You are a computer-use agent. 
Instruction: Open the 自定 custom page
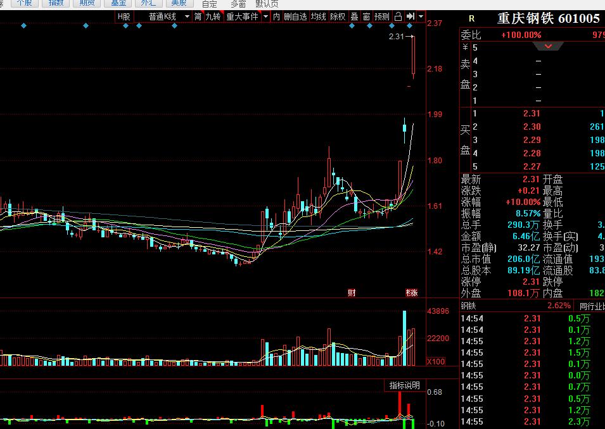coord(210,4)
